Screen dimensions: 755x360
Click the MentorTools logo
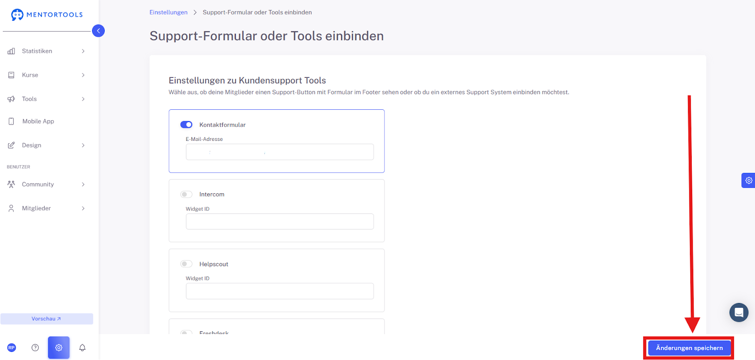click(x=47, y=15)
